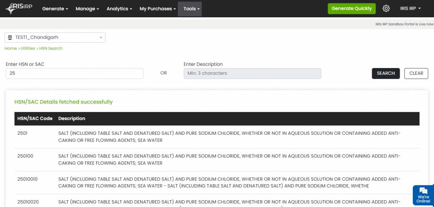Click the IRIS IRP logo
This screenshot has width=434, height=207.
pos(19,8)
